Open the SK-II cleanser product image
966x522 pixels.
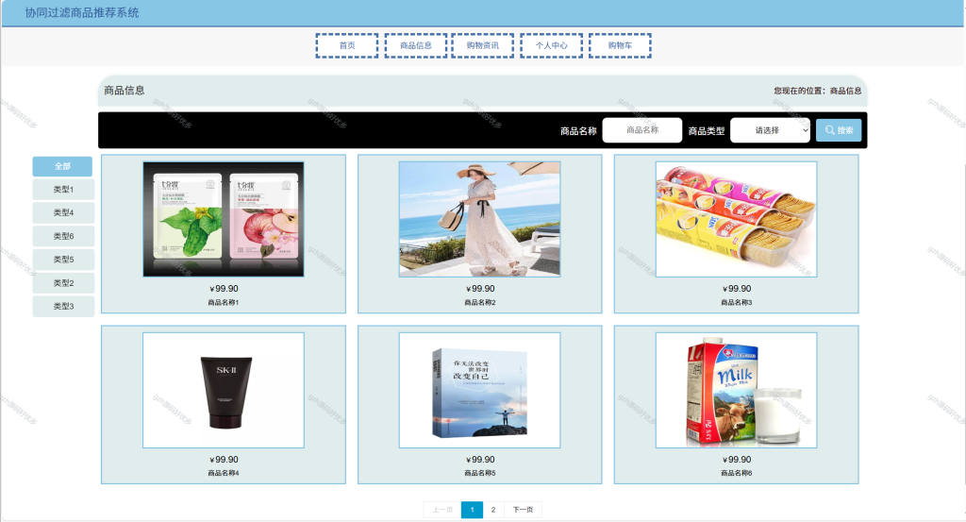point(224,390)
